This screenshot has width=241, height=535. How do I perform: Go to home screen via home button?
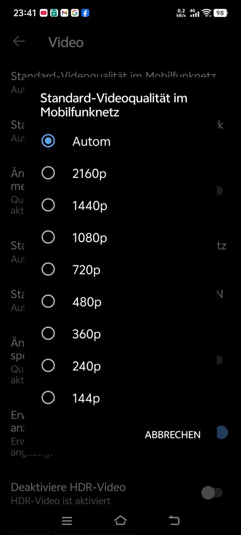(x=120, y=520)
